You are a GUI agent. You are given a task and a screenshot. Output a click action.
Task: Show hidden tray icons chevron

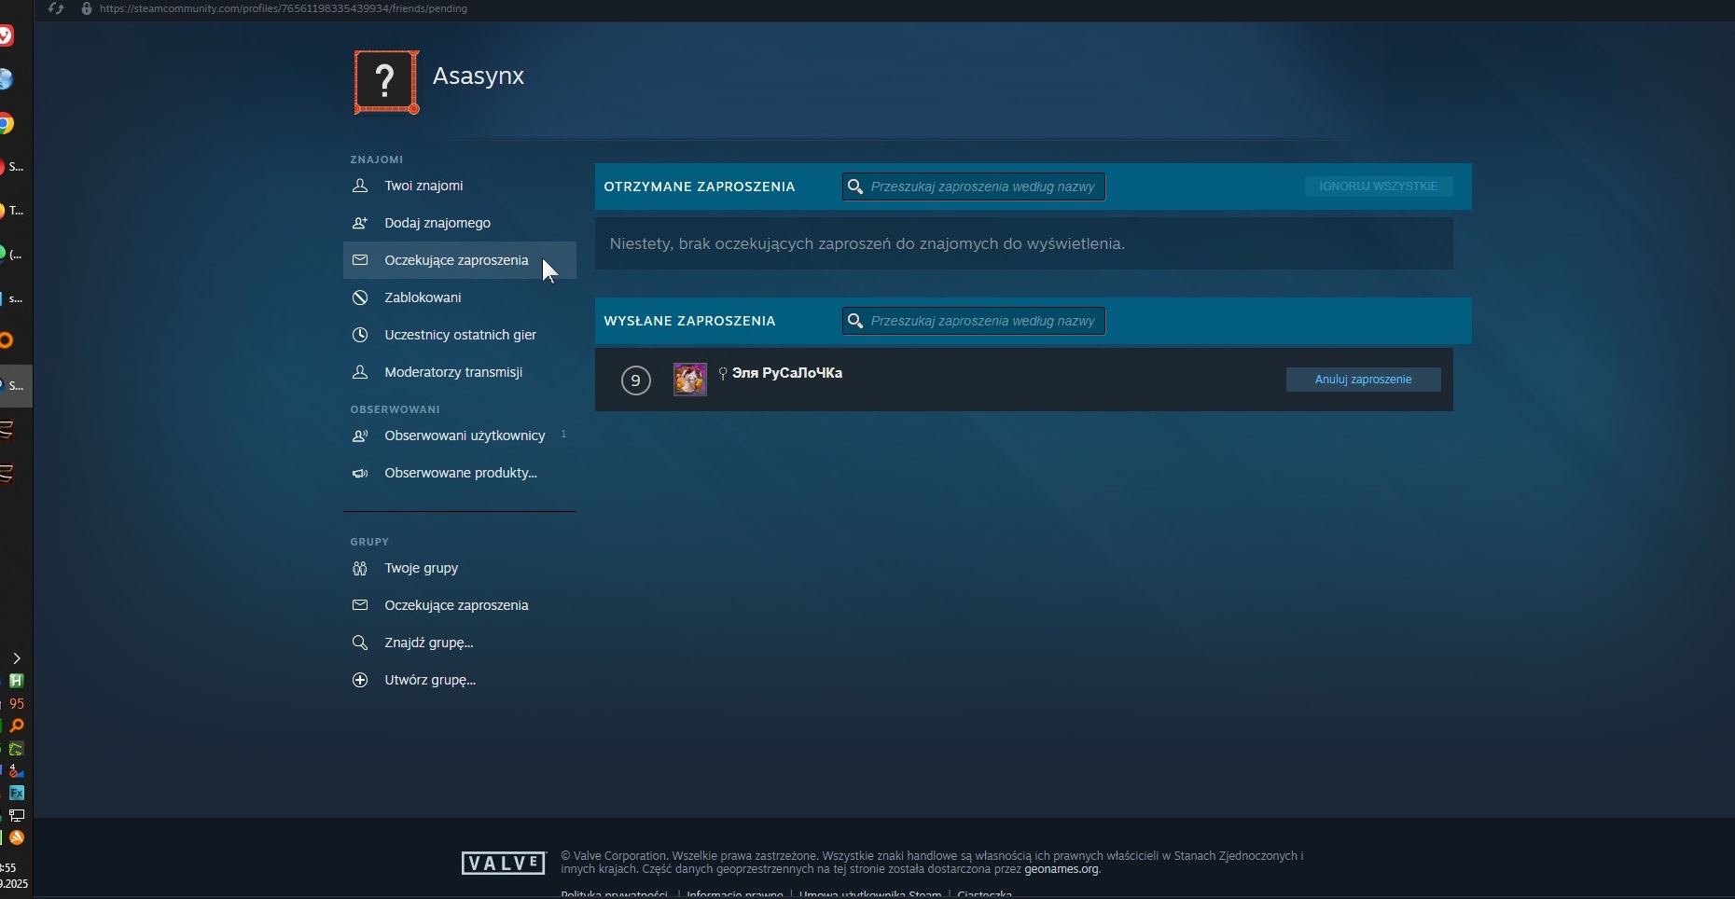(17, 658)
